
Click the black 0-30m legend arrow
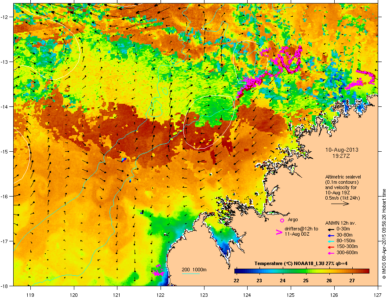[331, 230]
